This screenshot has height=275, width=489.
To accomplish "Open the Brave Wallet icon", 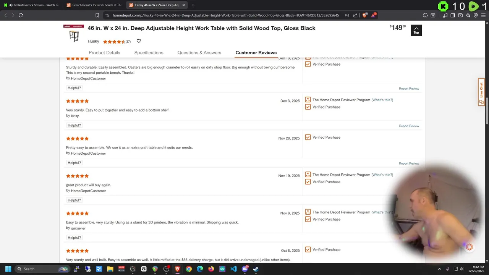I will click(x=460, y=15).
